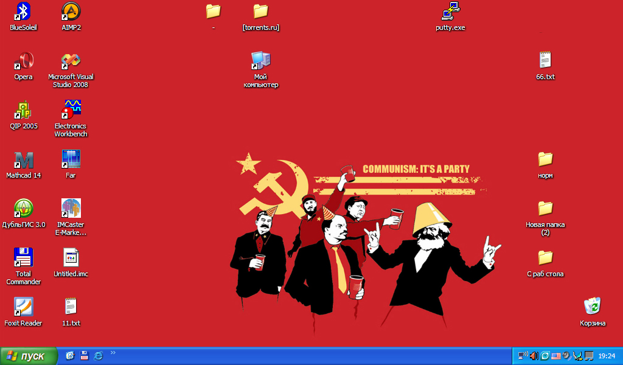Select the 66.txt text file

(545, 61)
